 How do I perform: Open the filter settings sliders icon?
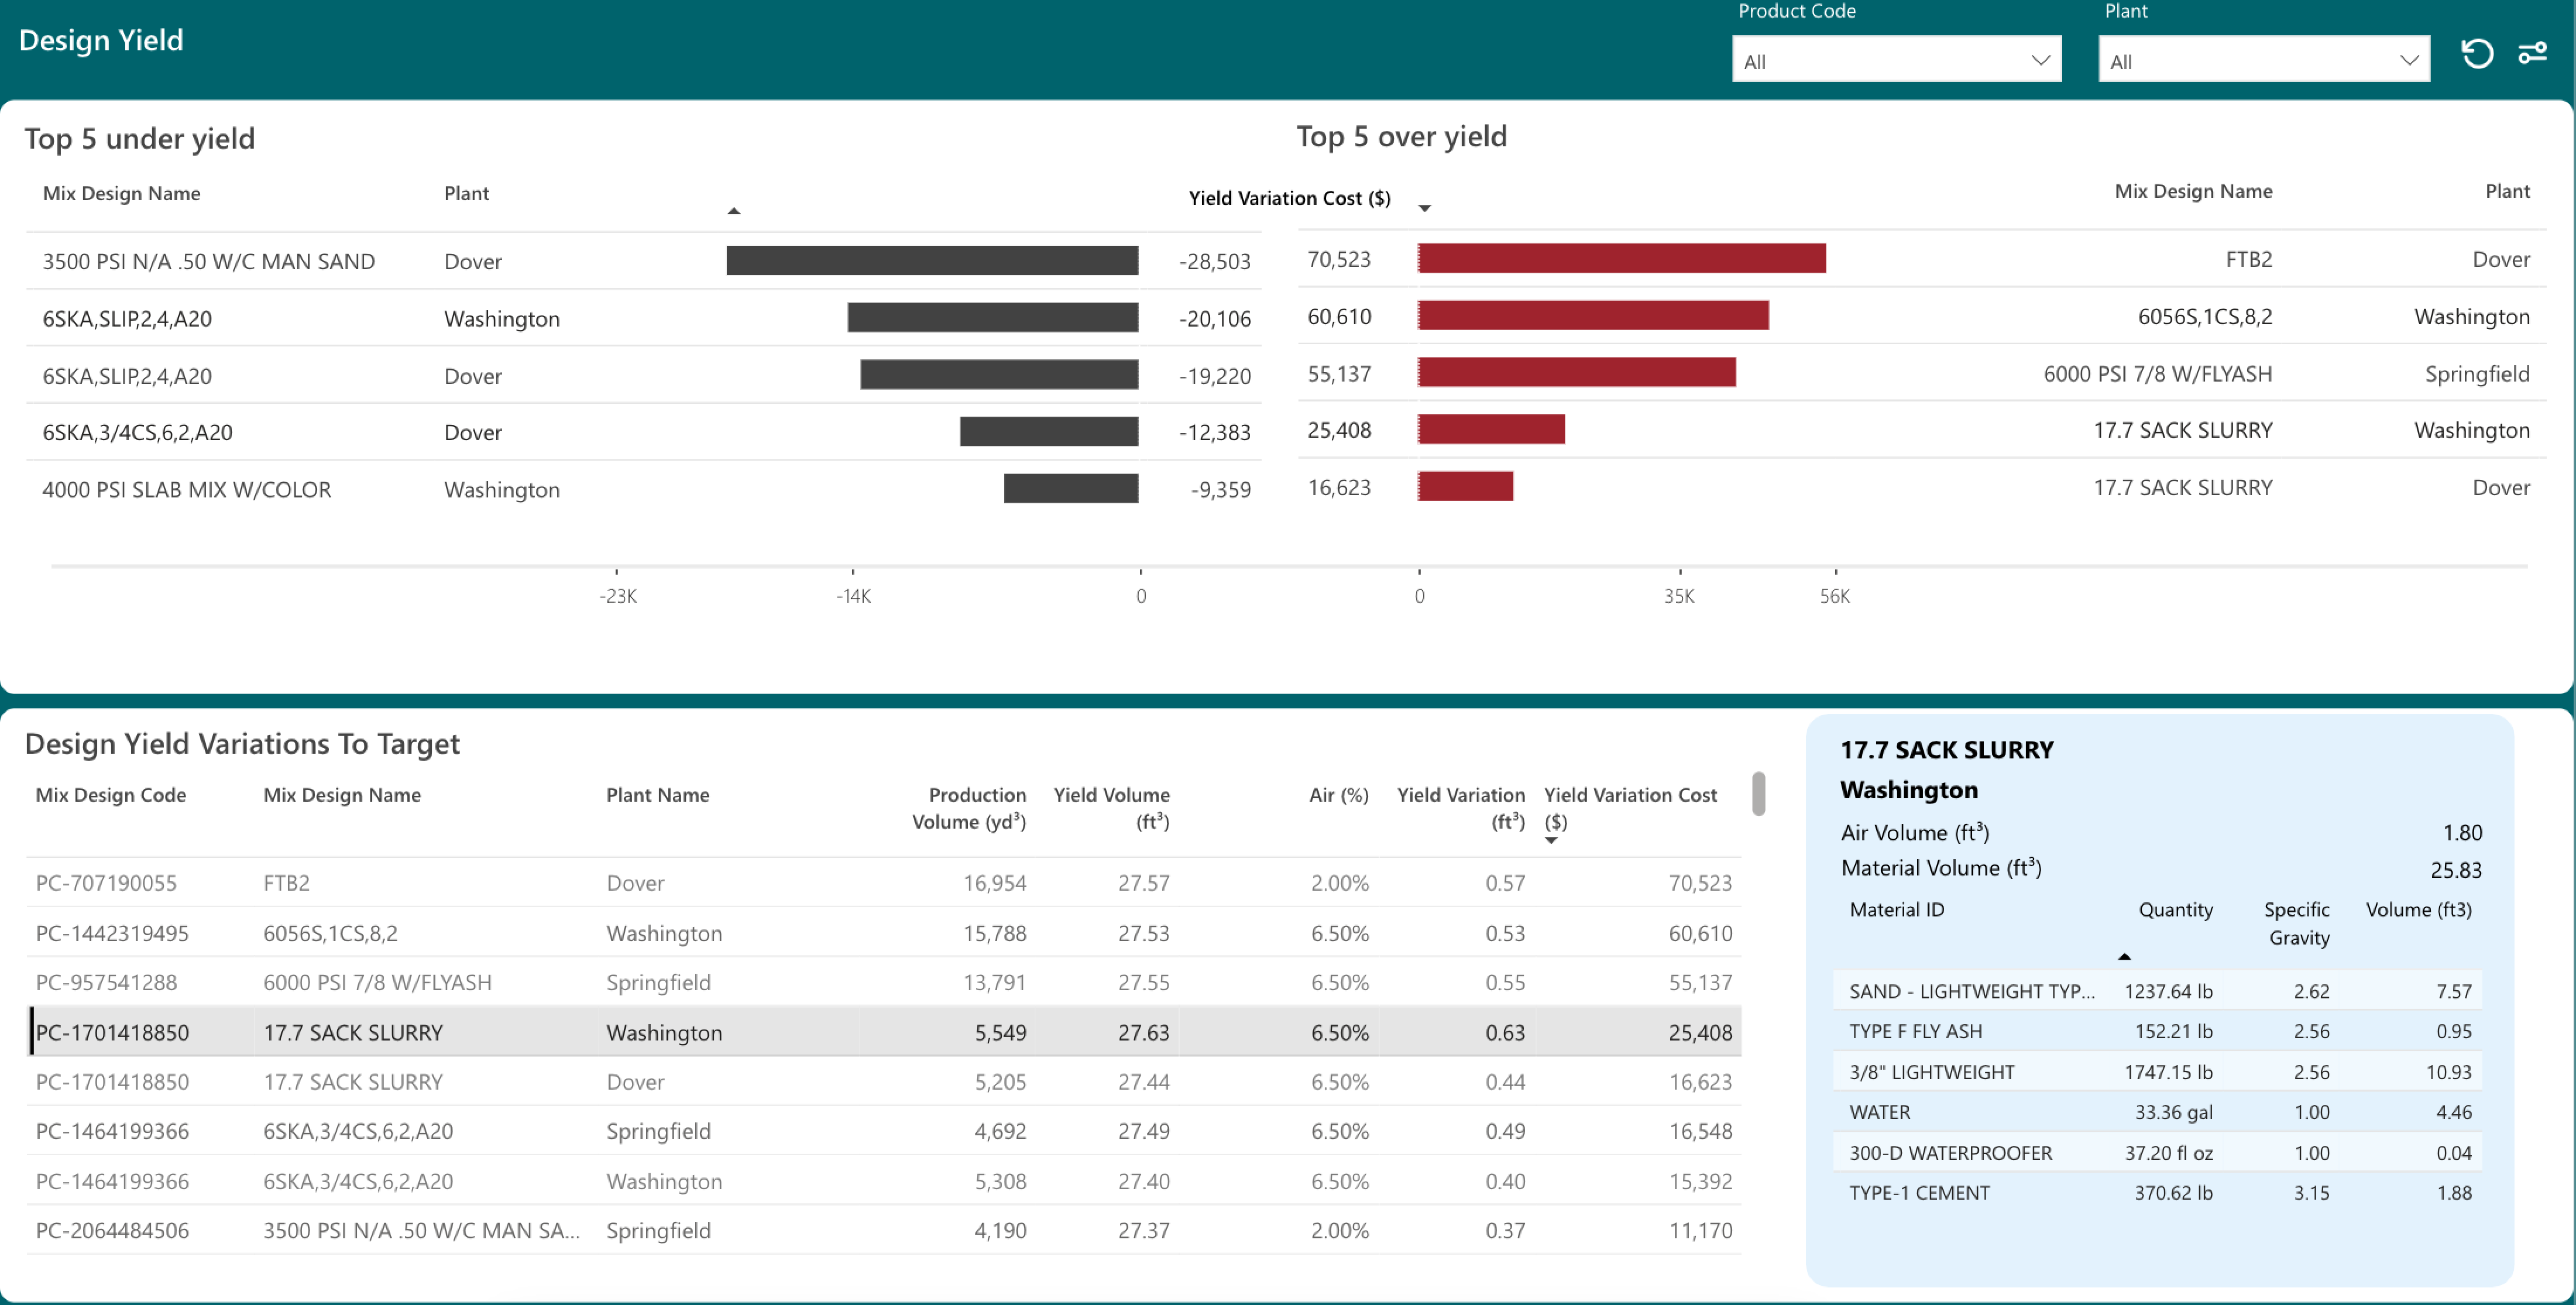pos(2532,53)
